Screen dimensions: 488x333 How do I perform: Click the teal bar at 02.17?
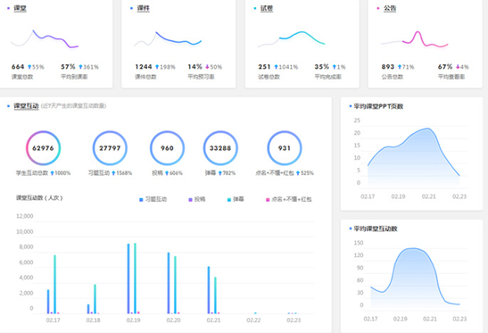[x=54, y=284]
